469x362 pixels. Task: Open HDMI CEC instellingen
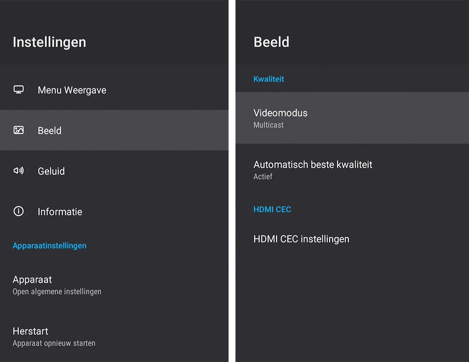pos(301,239)
